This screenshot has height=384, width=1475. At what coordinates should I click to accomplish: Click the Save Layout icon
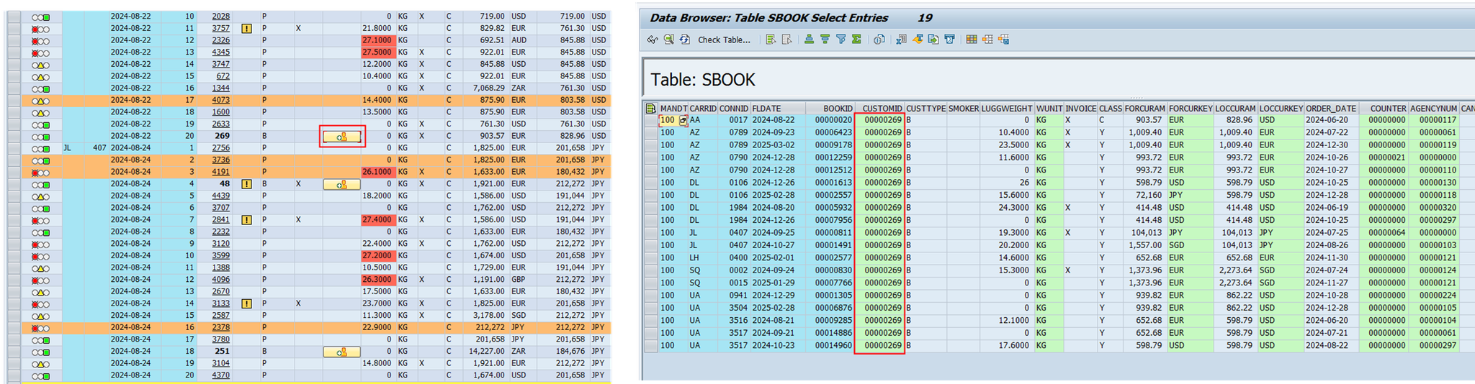click(x=1003, y=40)
